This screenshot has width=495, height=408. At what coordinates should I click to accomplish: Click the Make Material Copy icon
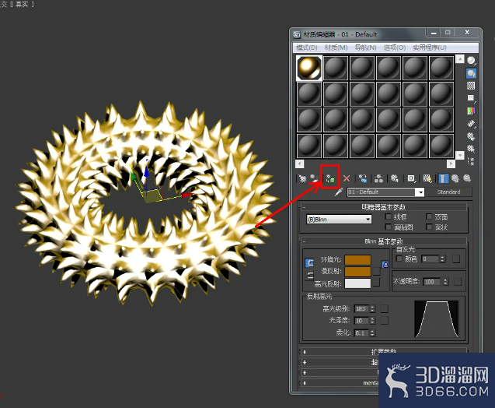click(x=363, y=179)
